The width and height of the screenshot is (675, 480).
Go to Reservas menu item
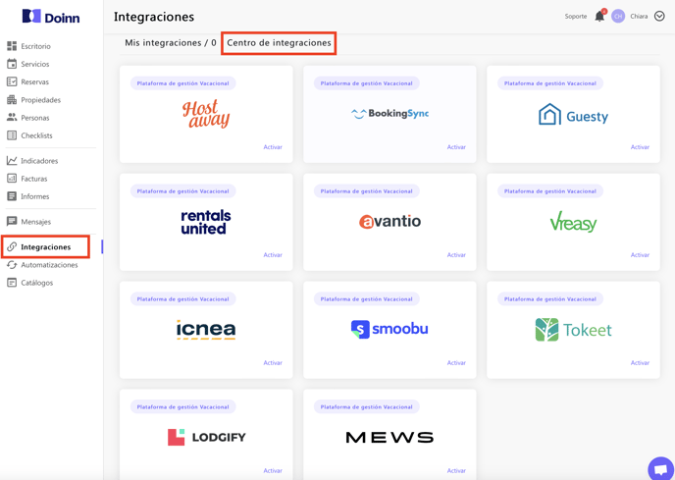(35, 81)
